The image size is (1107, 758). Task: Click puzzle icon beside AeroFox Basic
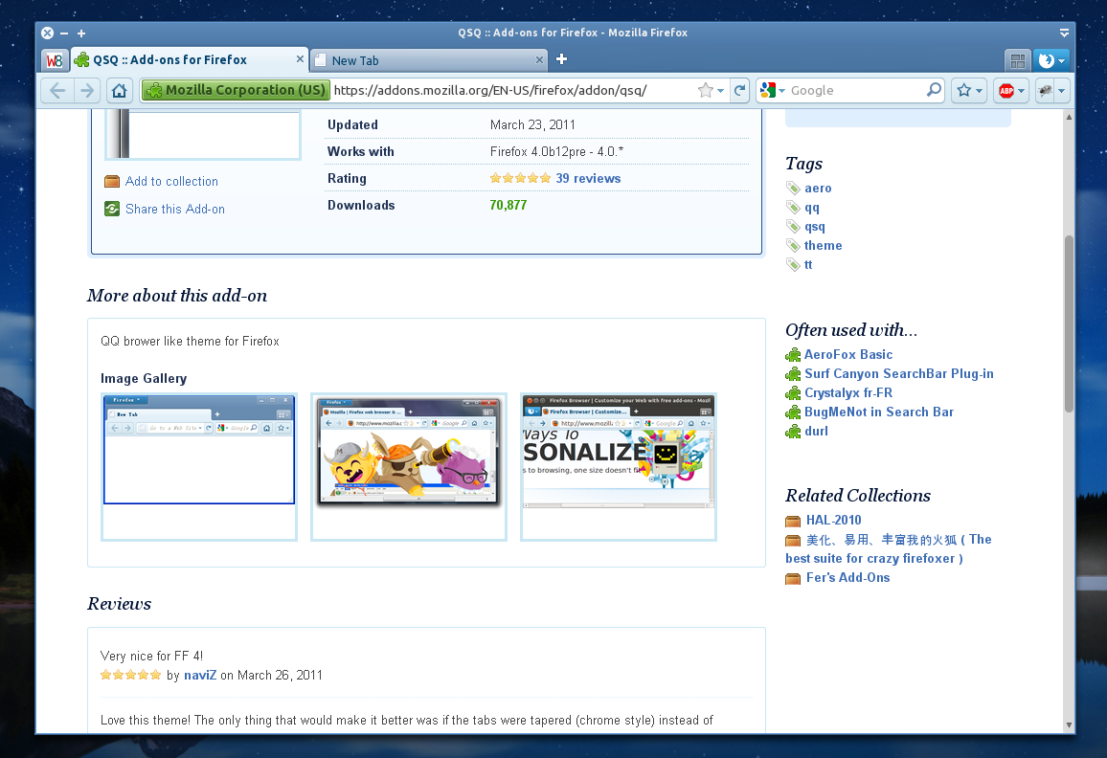pos(794,354)
